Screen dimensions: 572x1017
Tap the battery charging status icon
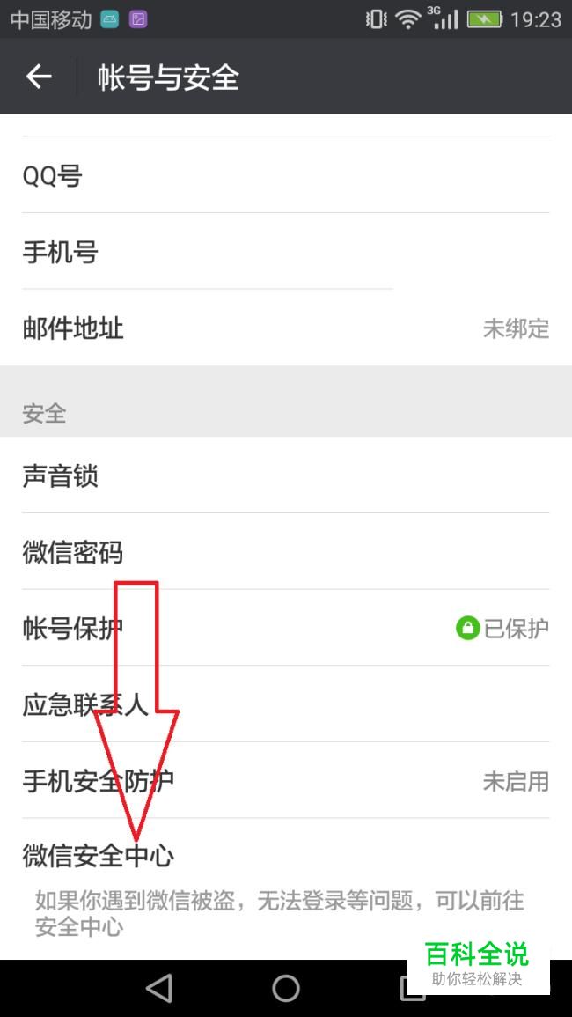pyautogui.click(x=485, y=19)
